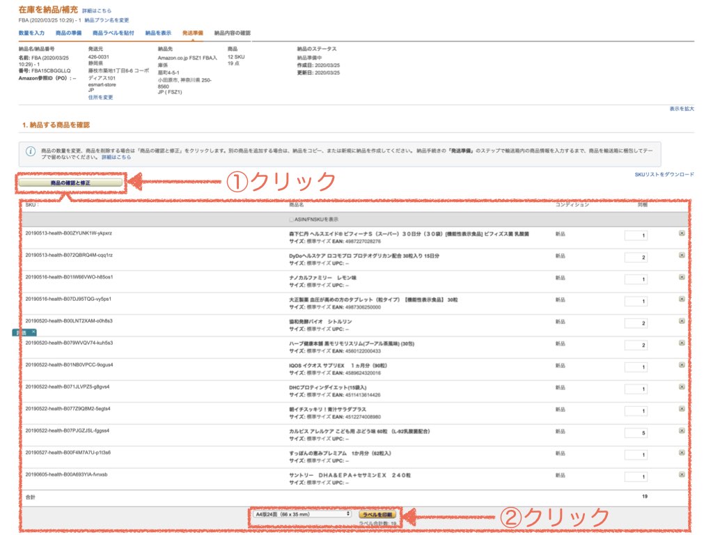Click quantity field for 協和発酵バイオ シトルリン row
This screenshot has height=535, width=713.
point(636,323)
